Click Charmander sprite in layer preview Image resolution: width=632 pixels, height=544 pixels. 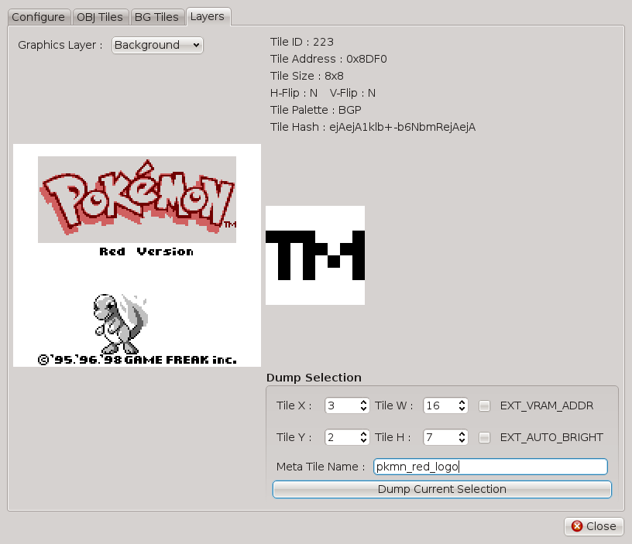click(x=121, y=323)
